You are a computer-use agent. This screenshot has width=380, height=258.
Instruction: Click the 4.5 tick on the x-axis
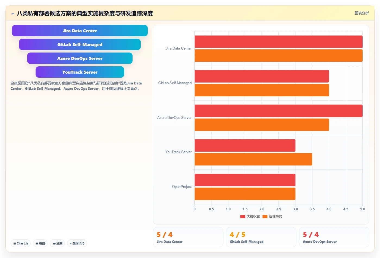tap(346, 209)
